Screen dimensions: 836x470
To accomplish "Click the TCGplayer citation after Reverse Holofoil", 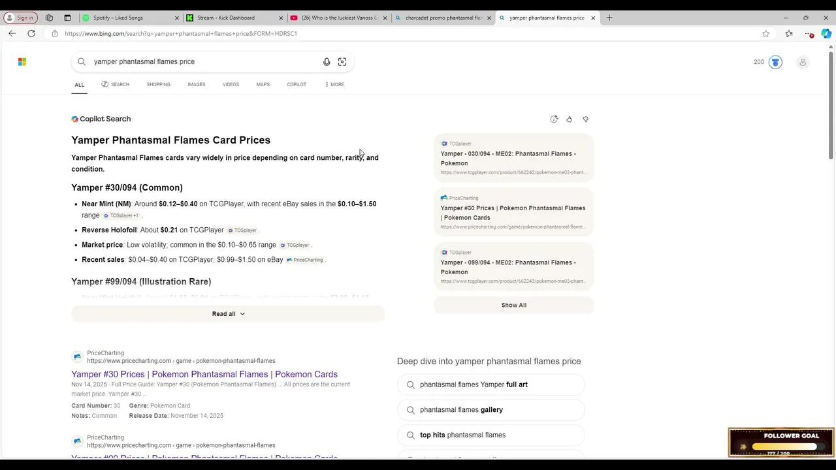I will 243,230.
